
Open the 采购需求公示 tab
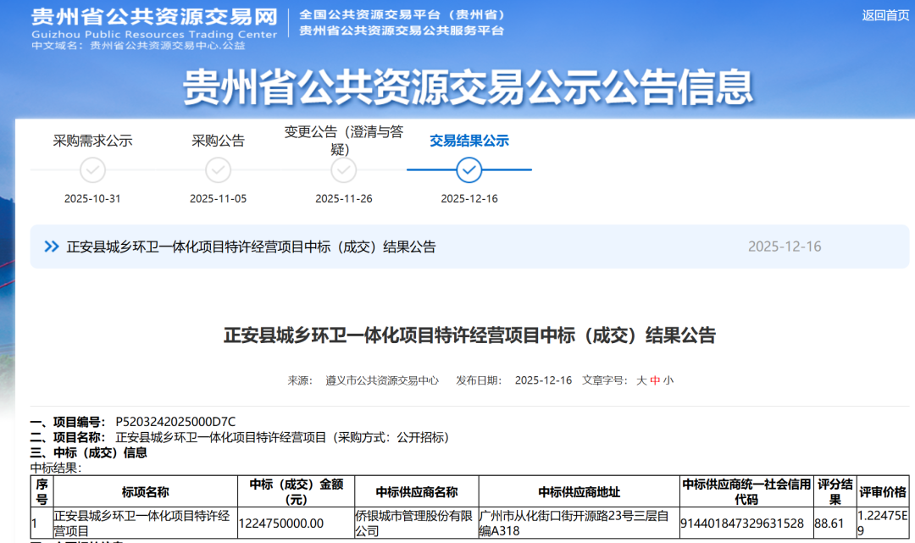pos(93,141)
